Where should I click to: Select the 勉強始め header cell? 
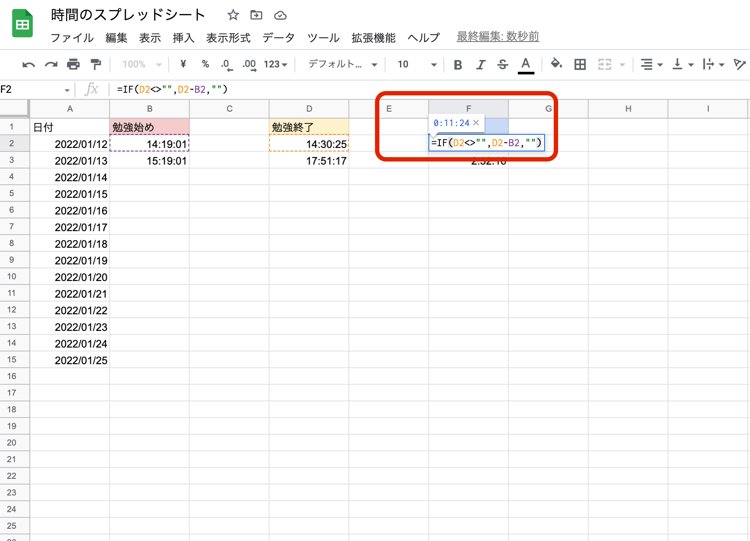(x=149, y=127)
